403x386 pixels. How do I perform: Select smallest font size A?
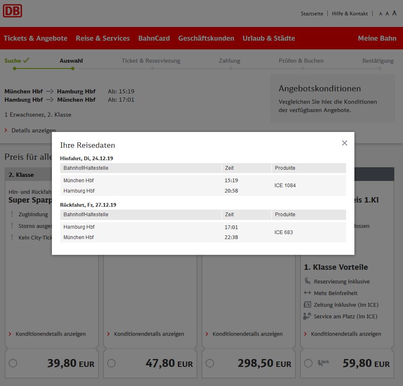381,14
